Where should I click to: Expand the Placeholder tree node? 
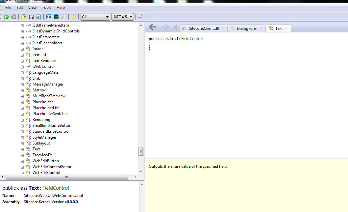point(22,102)
